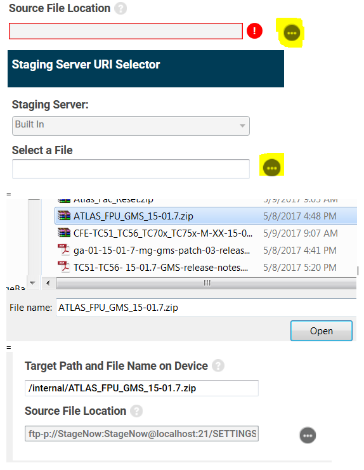
Task: Select TC51-TC56- 15-01.7-GMS-release-notes file
Action: click(x=205, y=267)
